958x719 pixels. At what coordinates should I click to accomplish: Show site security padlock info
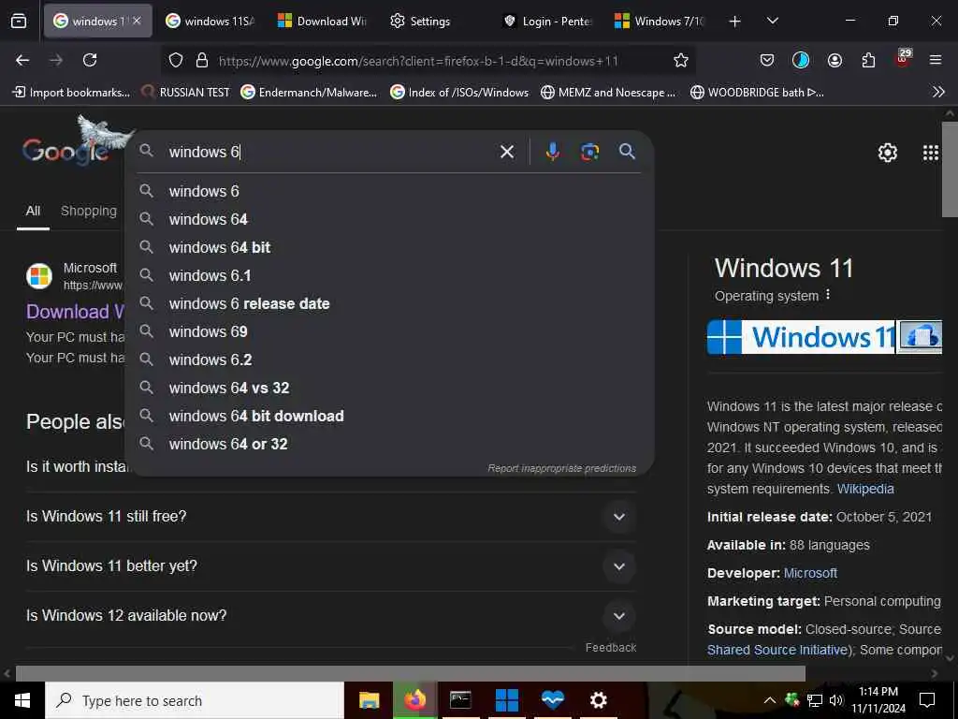(x=202, y=61)
